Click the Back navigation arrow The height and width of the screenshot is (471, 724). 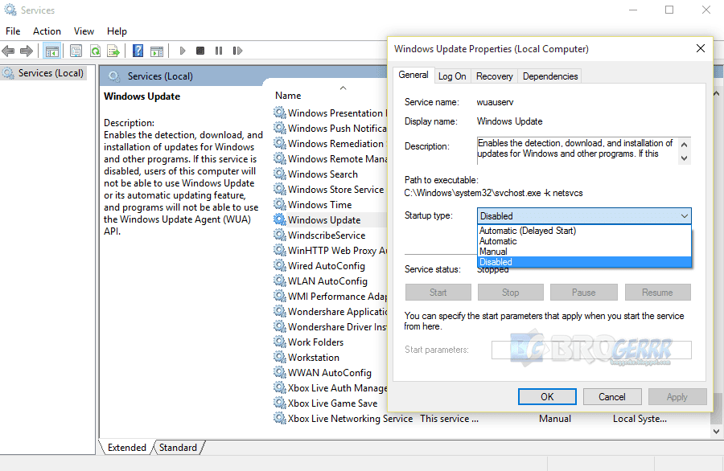[x=8, y=50]
